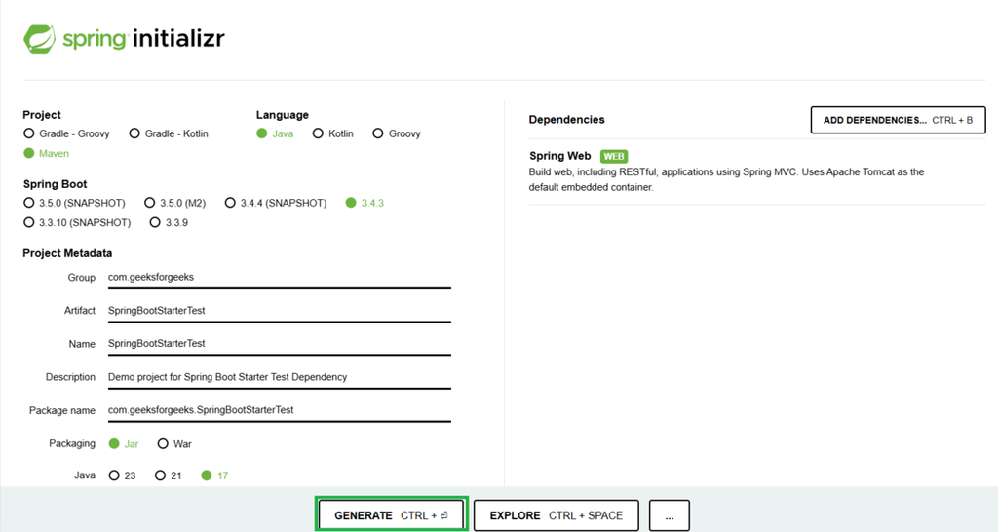Select War packaging
Screen dimensions: 998x532
click(x=174, y=444)
